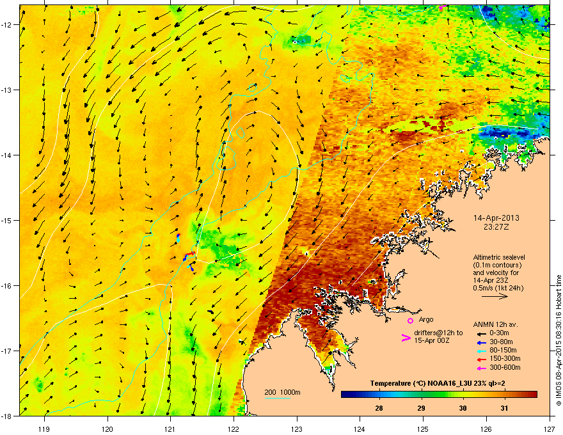Viewport: 563px width, 435px height.
Task: Click the black 0-30m arrow in legend
Action: [481, 333]
